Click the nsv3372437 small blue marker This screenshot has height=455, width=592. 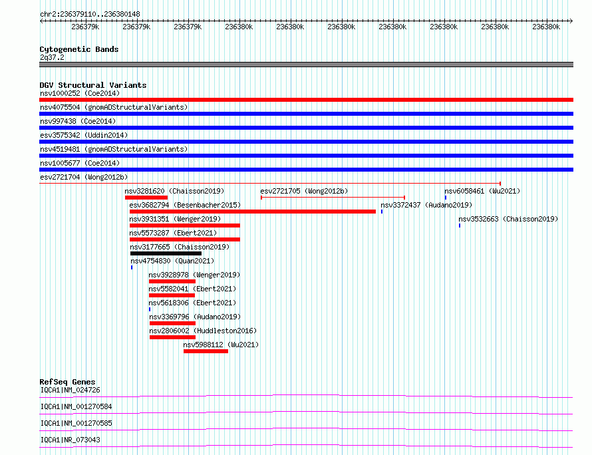click(382, 212)
